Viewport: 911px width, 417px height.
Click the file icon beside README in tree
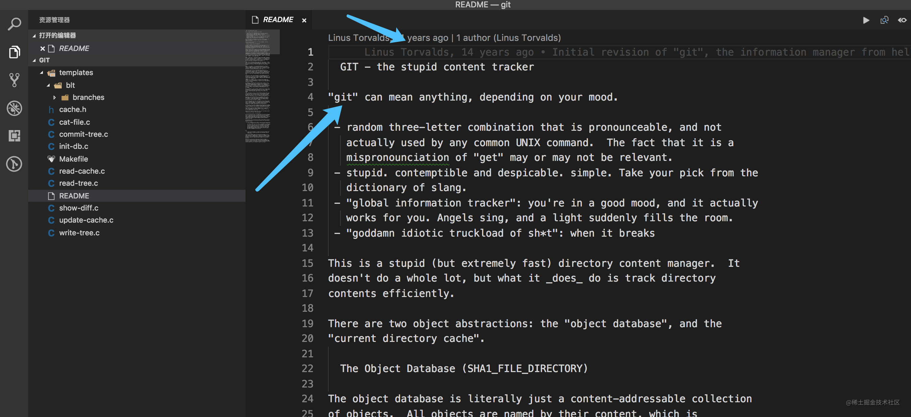51,196
